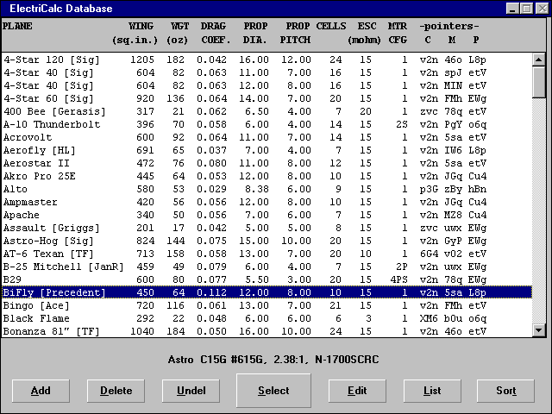Screen dimensions: 552x414
Task: Select the B29 row
Action: click(267, 279)
